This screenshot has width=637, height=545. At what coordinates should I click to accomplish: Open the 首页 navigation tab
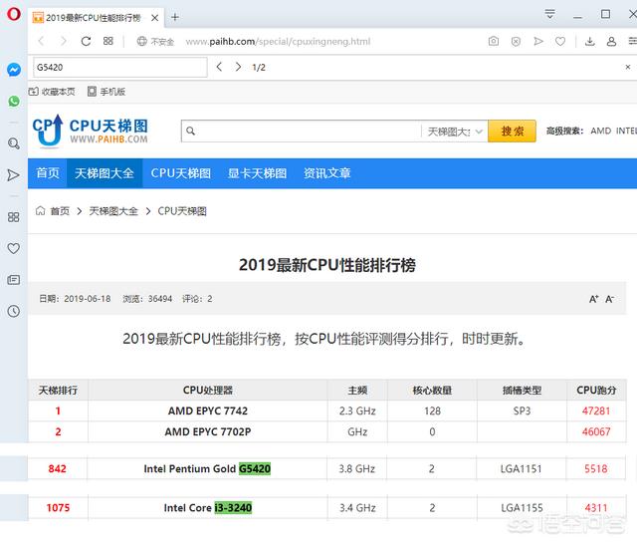(48, 173)
